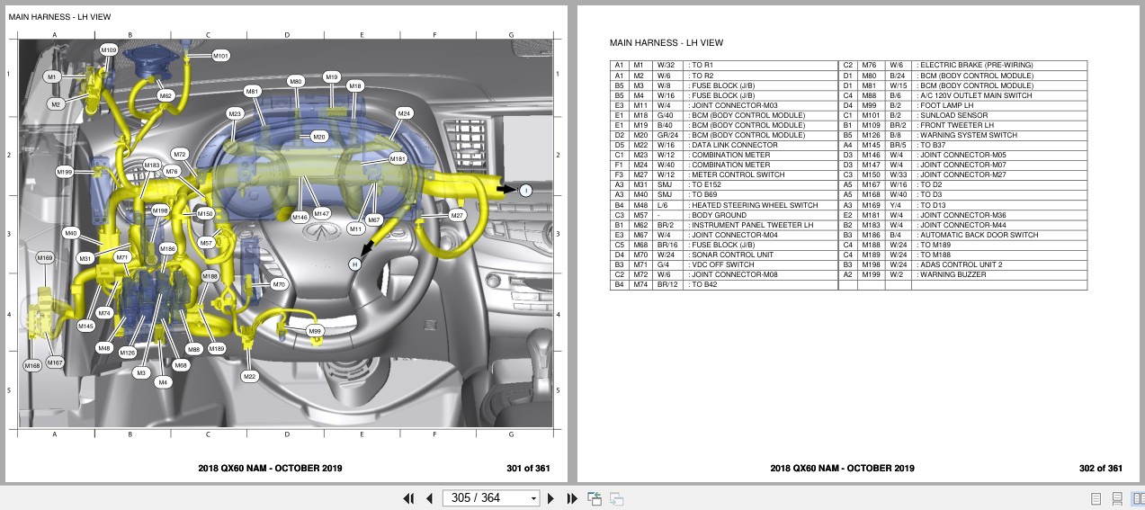1145x510 pixels.
Task: Select the M99 callout in the diagram
Action: tap(315, 332)
